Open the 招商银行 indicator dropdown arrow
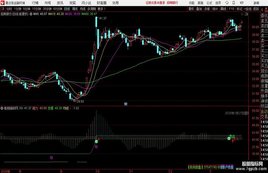The width and height of the screenshot is (268, 173). pos(31,14)
